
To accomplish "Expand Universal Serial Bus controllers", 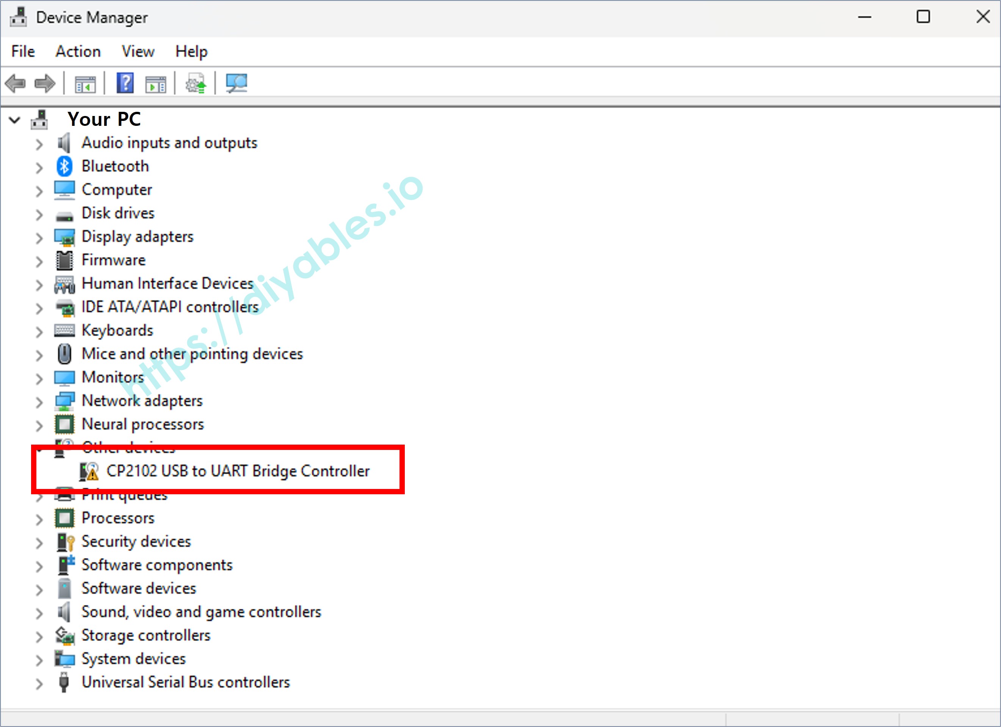I will (39, 684).
